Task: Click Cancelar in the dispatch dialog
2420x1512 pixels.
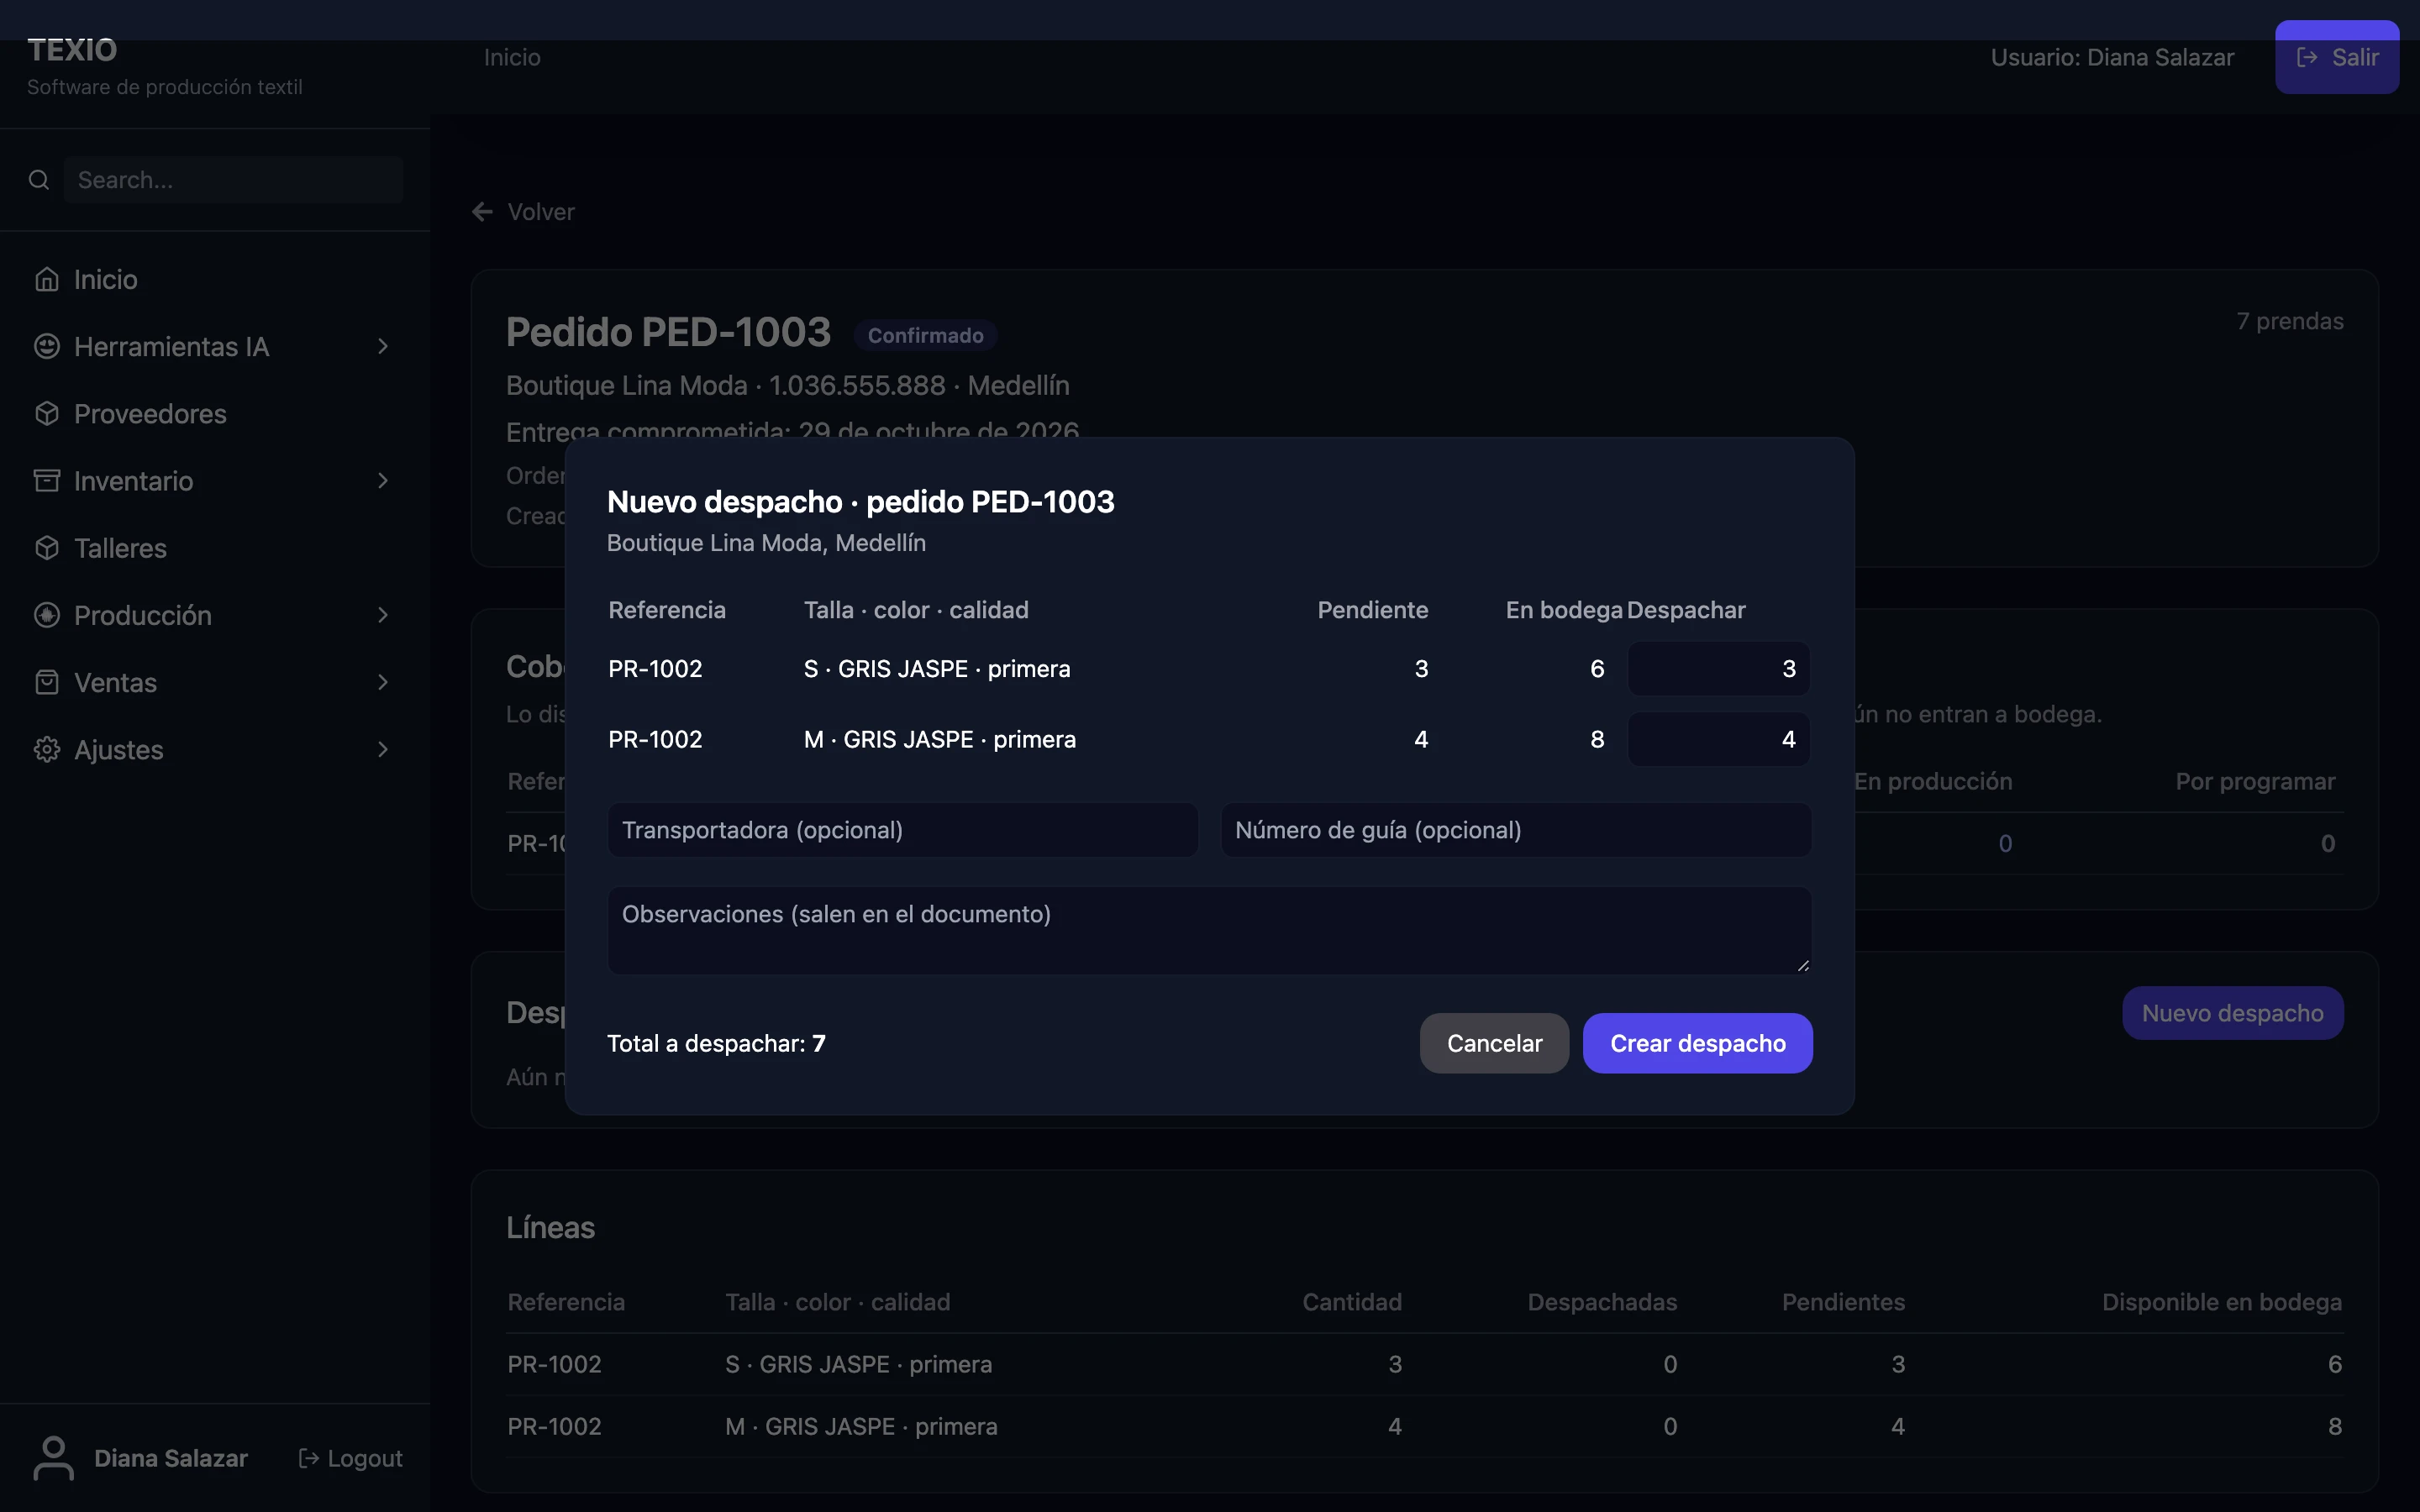Action: [1494, 1043]
